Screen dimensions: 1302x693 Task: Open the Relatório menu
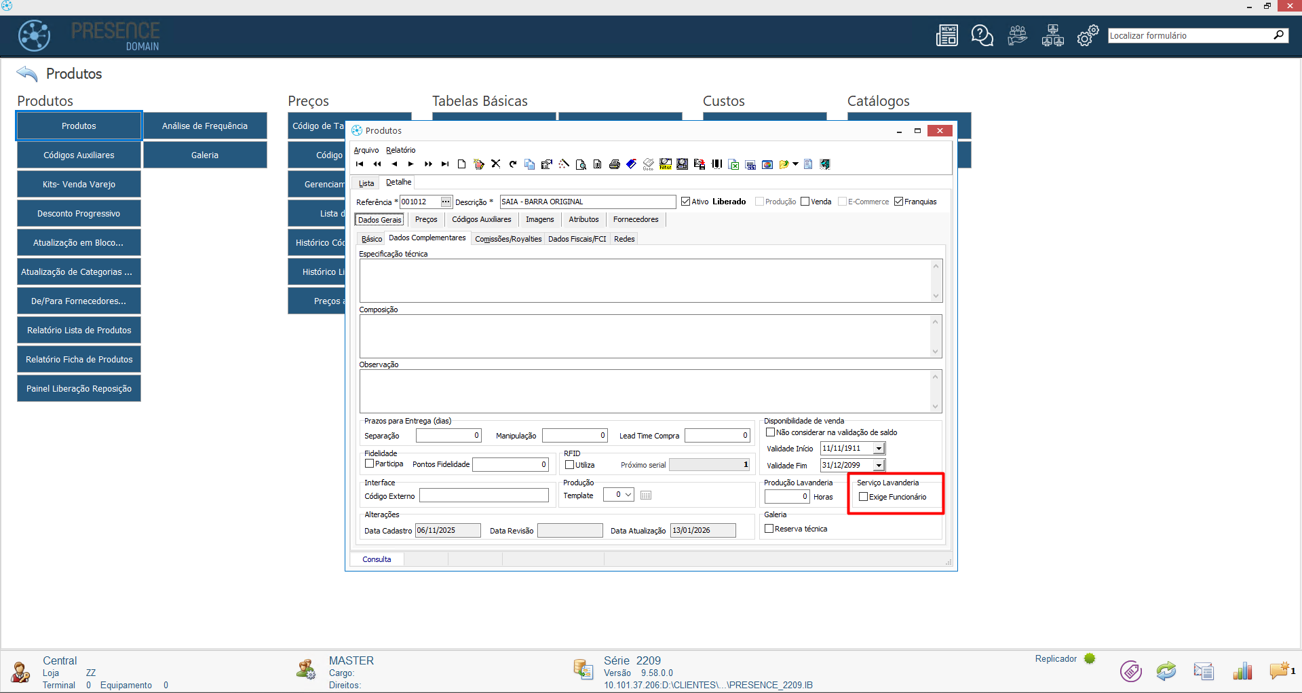(x=400, y=150)
